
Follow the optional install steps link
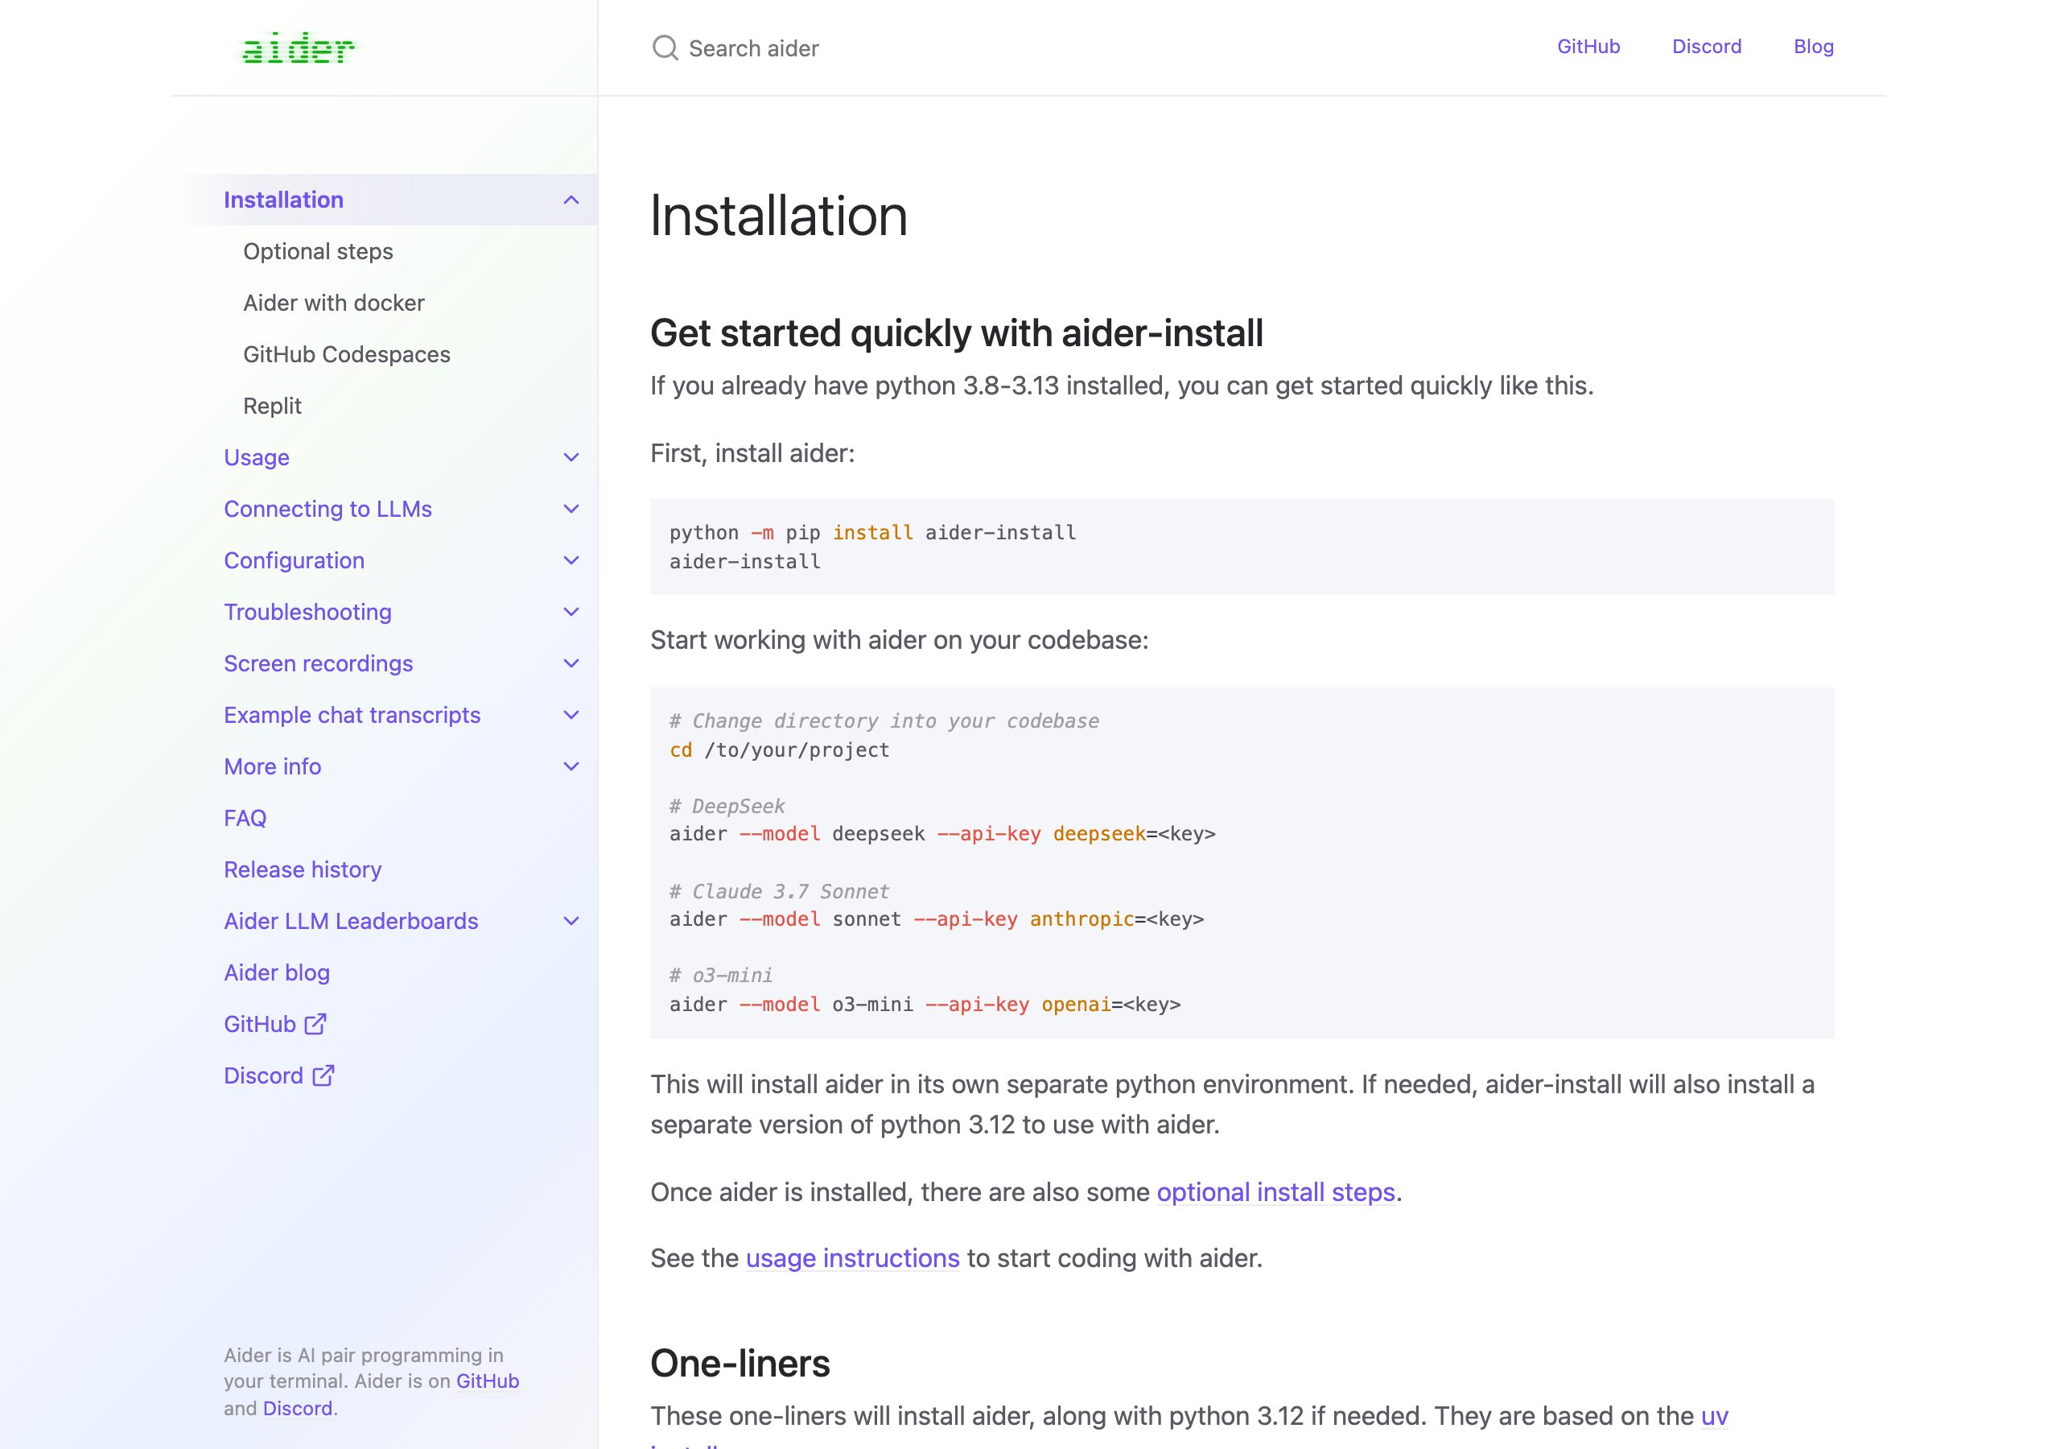point(1276,1192)
